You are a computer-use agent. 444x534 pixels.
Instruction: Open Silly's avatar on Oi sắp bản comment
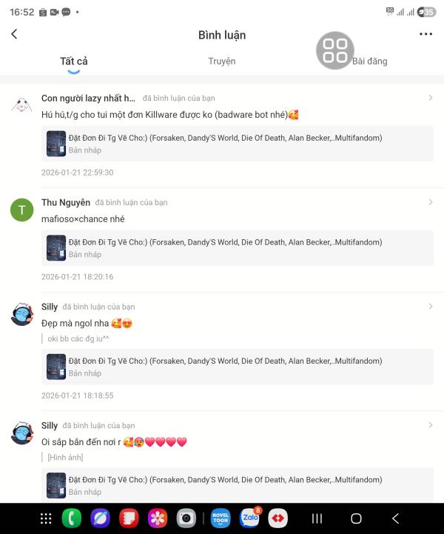(21, 433)
